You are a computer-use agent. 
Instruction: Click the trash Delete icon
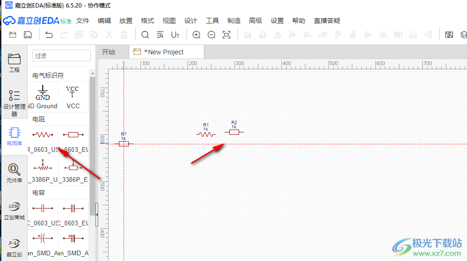click(124, 35)
